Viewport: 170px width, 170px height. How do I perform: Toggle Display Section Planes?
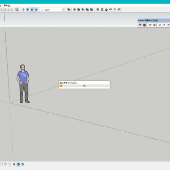click(x=27, y=9)
